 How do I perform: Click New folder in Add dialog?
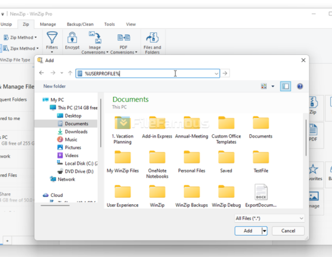click(55, 86)
